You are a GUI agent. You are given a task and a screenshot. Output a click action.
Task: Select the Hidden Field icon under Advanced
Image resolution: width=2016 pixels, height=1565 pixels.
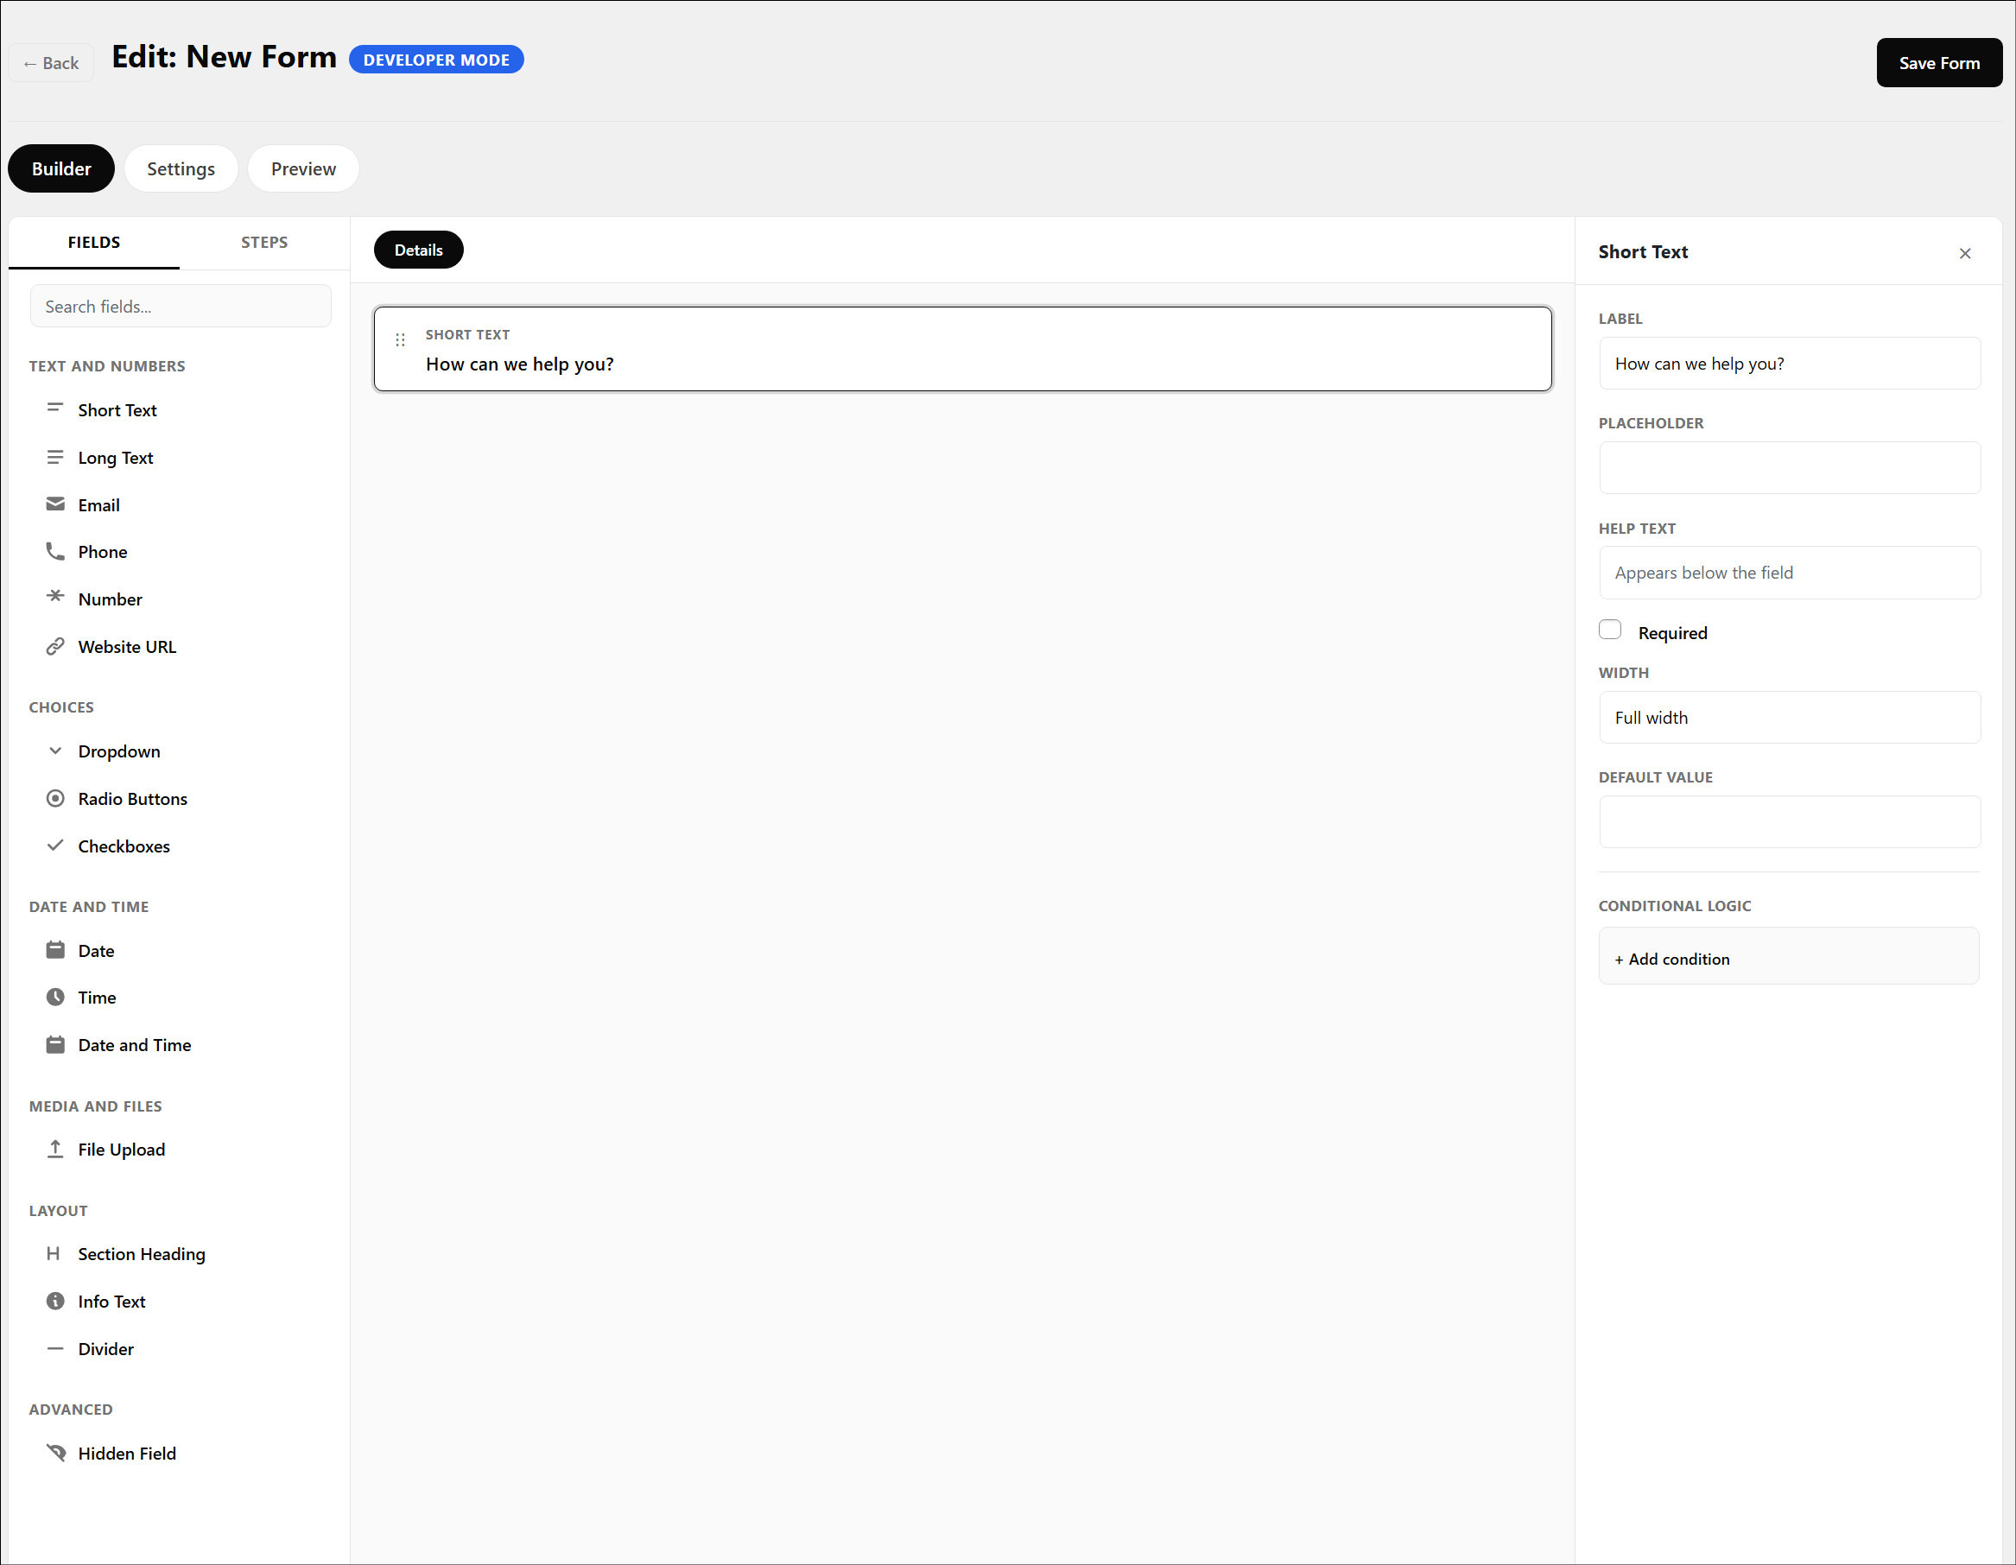(x=55, y=1453)
